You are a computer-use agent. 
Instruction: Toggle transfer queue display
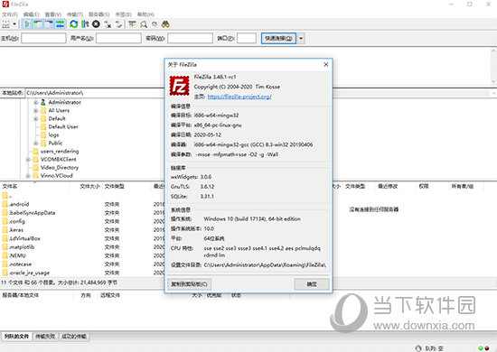tap(60, 24)
